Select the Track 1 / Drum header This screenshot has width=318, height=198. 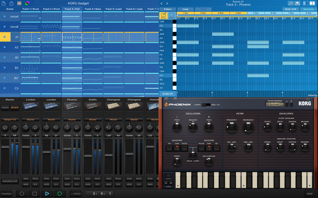(31, 9)
